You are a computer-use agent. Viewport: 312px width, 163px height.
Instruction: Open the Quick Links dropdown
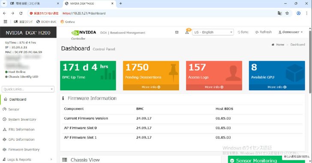pyautogui.click(x=28, y=89)
